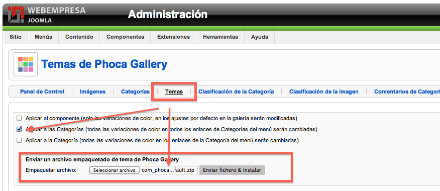Open the Sitio menu
Viewport: 440px width, 191px height.
click(x=16, y=37)
